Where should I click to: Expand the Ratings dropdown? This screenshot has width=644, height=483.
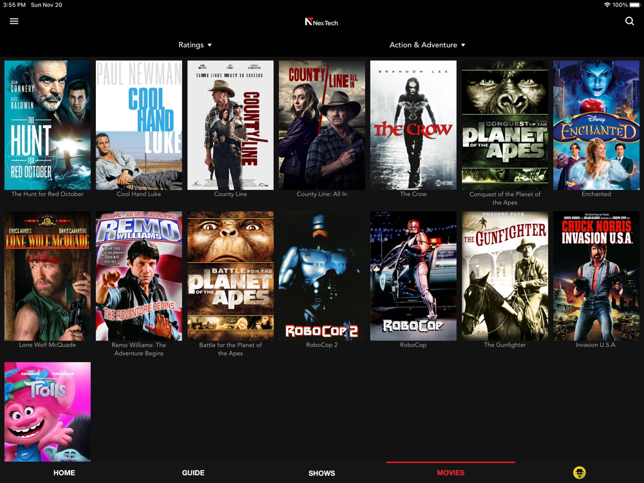(x=195, y=45)
